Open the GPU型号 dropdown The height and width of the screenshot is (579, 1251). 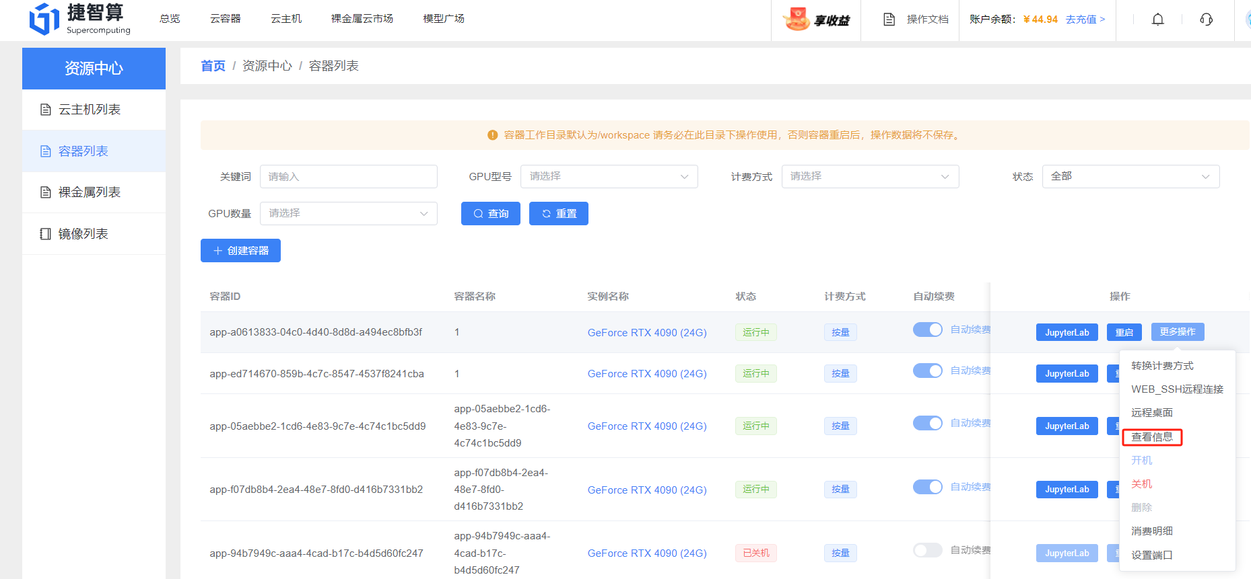[x=609, y=176]
